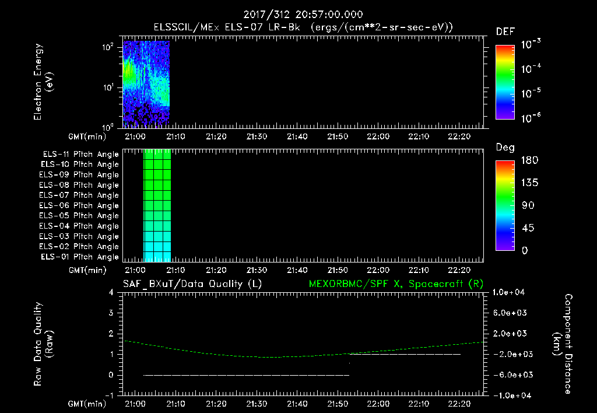
Task: Click 21:50 on the pitch angle time axis
Action: tap(338, 271)
